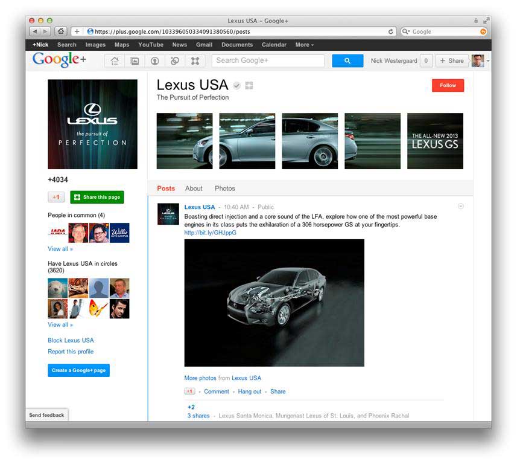The width and height of the screenshot is (517, 464).
Task: Open +Nick in the Google bar
Action: coord(40,45)
